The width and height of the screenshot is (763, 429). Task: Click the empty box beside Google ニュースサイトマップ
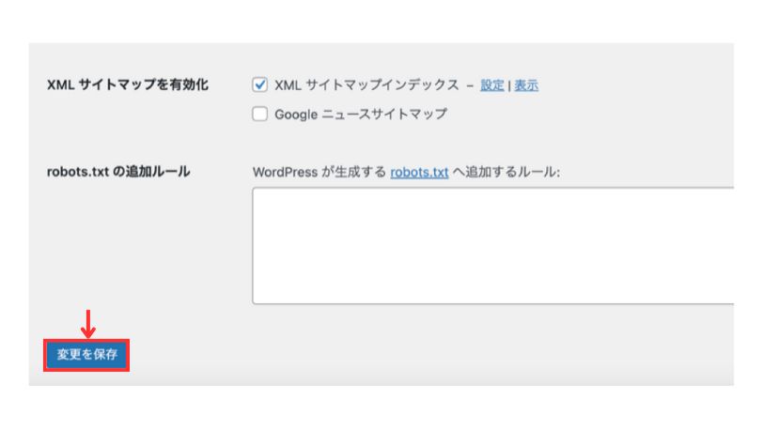[x=260, y=115]
